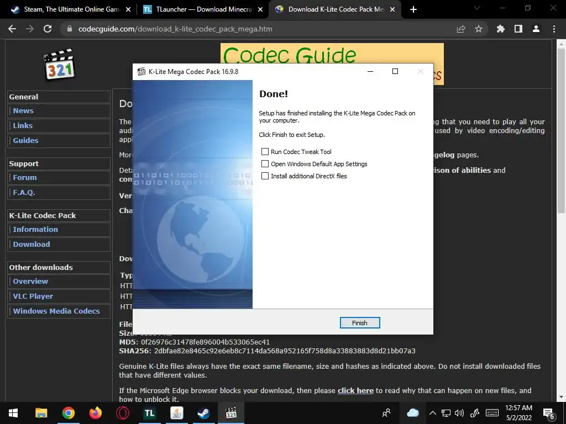
Task: Open Steam taskbar icon
Action: coord(203,413)
